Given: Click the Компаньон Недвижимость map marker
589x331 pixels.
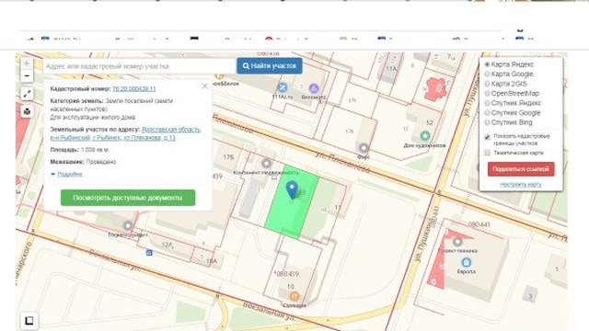Looking at the screenshot, I should (x=266, y=164).
